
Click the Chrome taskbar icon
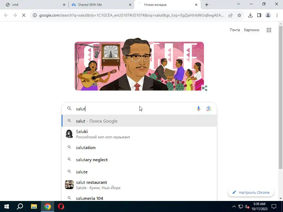(x=48, y=206)
